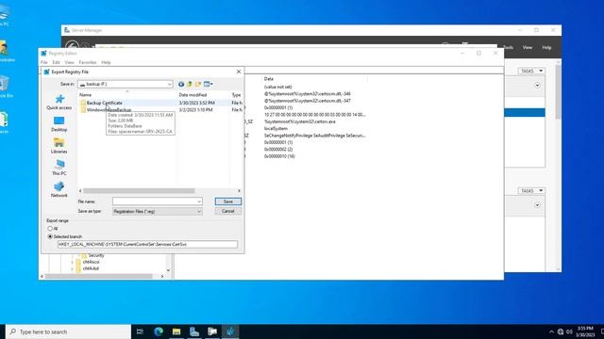
Task: Select This PC in the places bar
Action: [59, 168]
